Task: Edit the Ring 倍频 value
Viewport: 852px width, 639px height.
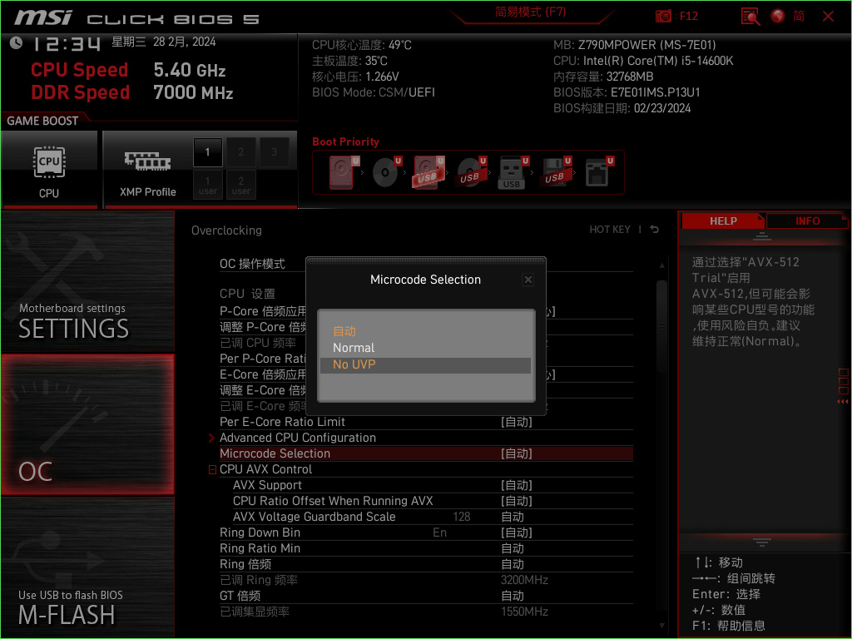Action: pyautogui.click(x=513, y=564)
